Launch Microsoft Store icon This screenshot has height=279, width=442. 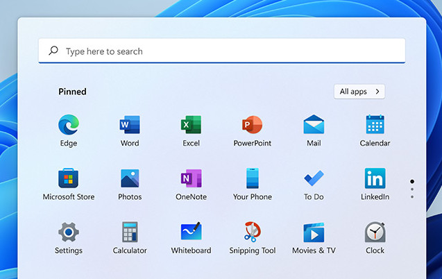(x=69, y=178)
